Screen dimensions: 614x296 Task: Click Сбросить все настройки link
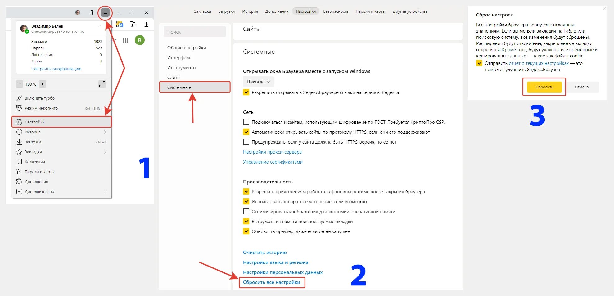point(272,282)
